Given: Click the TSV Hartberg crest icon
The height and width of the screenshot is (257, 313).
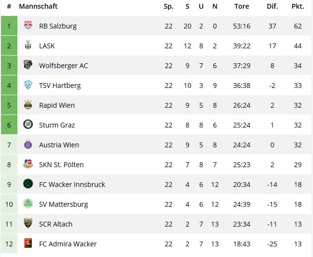Looking at the screenshot, I should 28,85.
